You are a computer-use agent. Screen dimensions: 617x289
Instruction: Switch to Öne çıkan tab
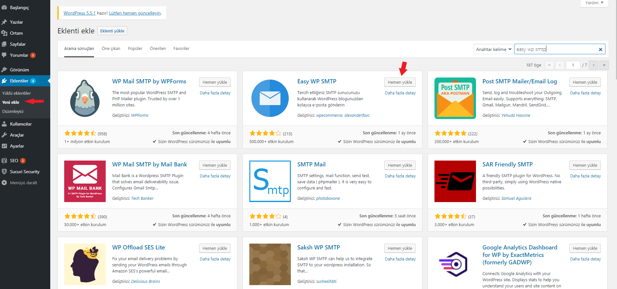click(x=111, y=49)
